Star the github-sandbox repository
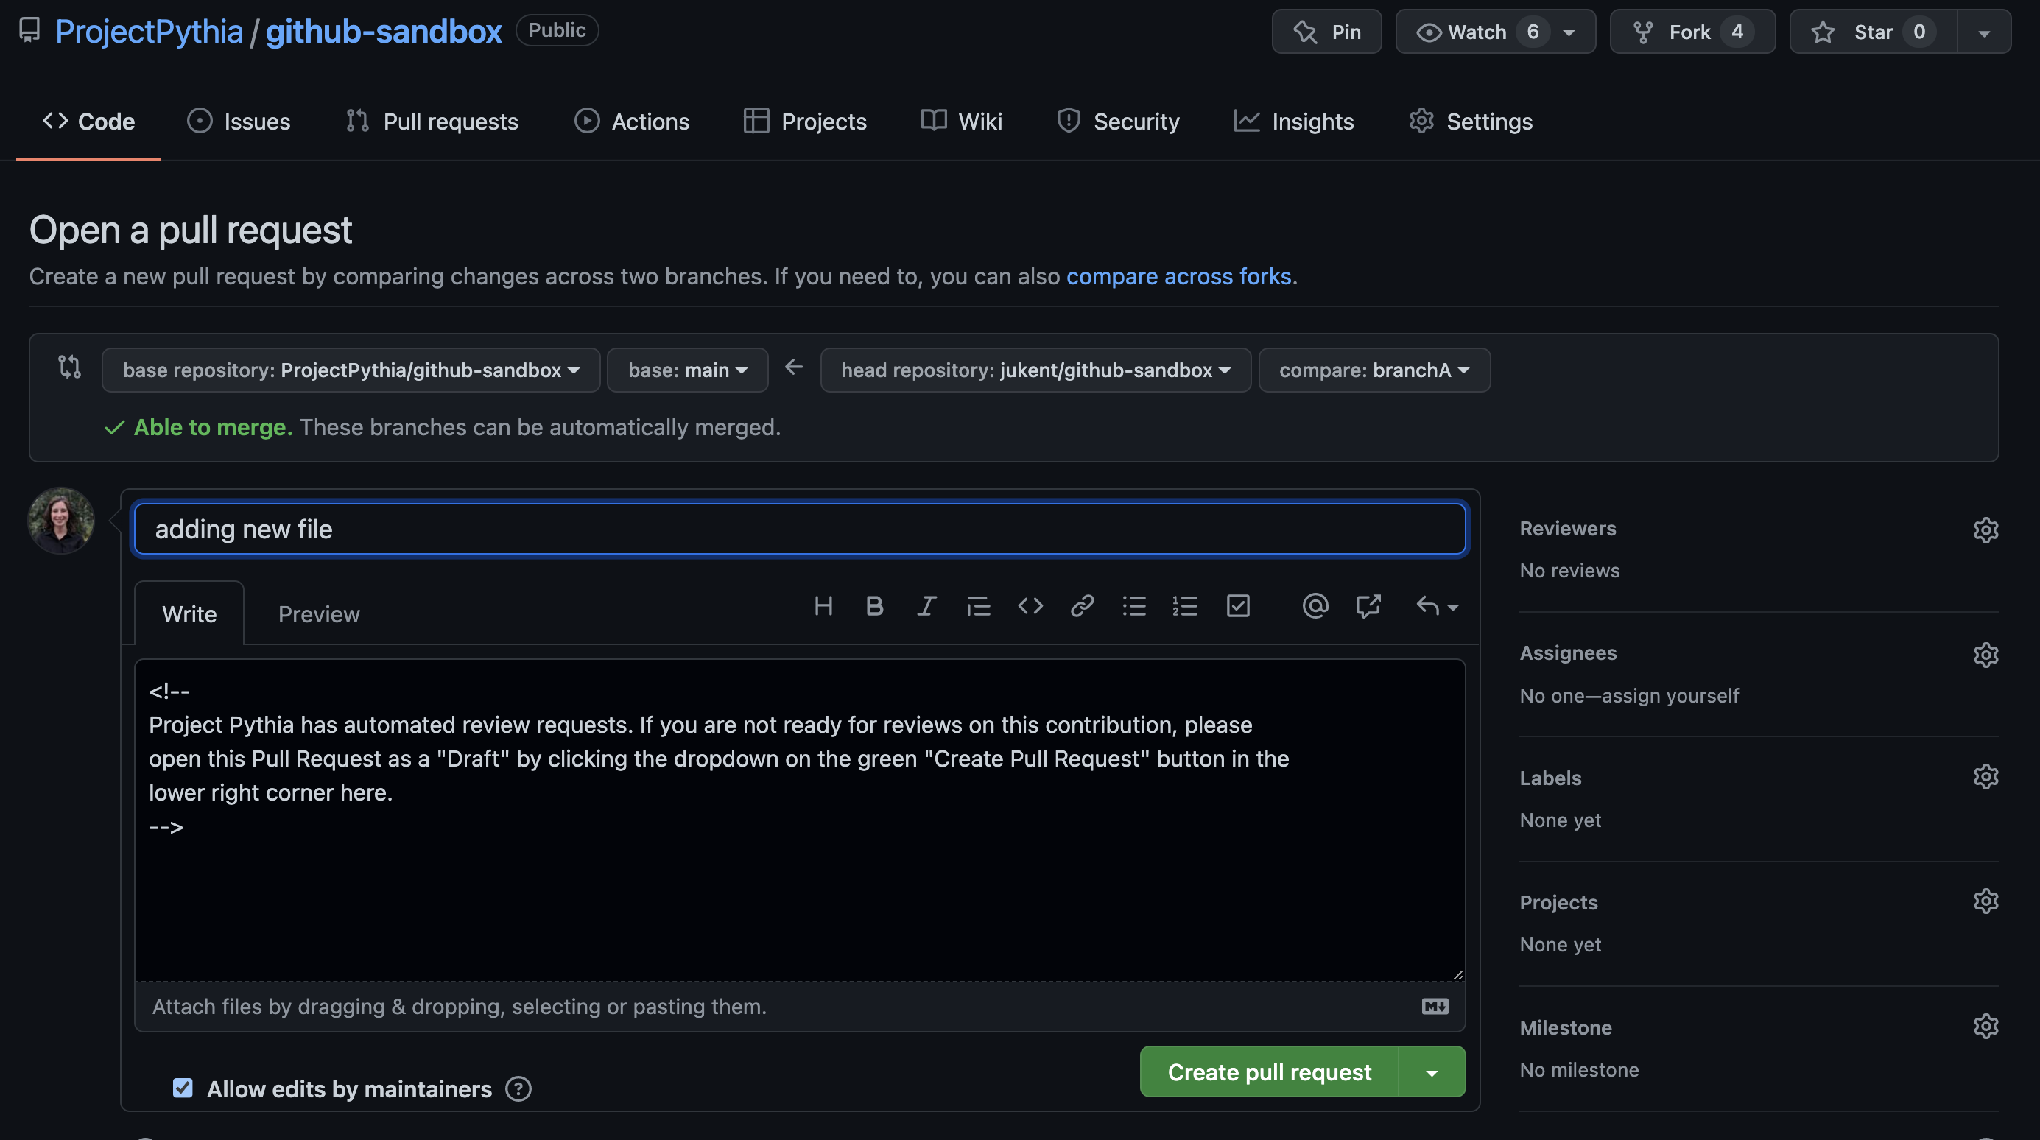The image size is (2040, 1140). tap(1872, 32)
